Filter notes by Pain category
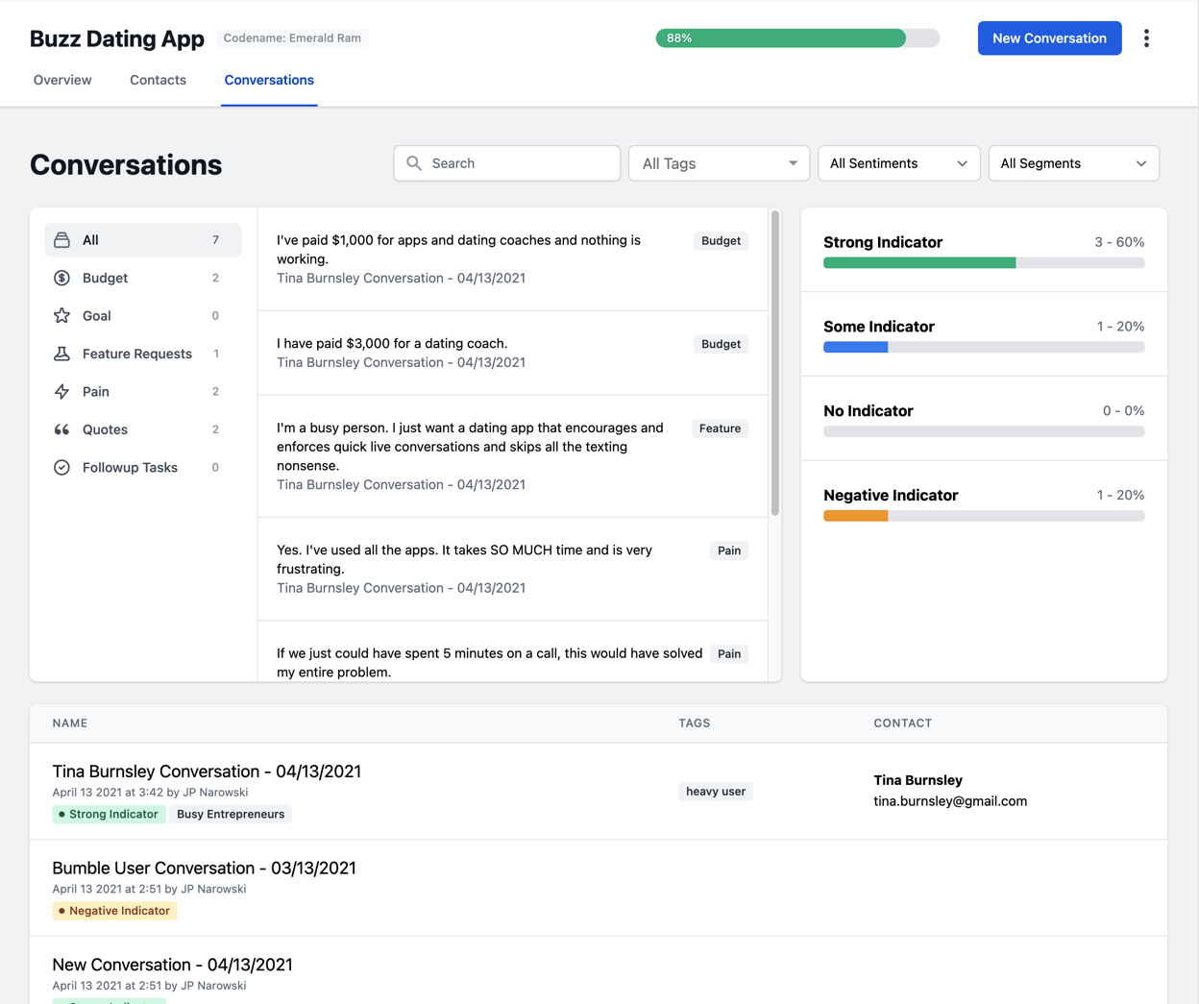Viewport: 1199px width, 1004px height. coord(143,391)
